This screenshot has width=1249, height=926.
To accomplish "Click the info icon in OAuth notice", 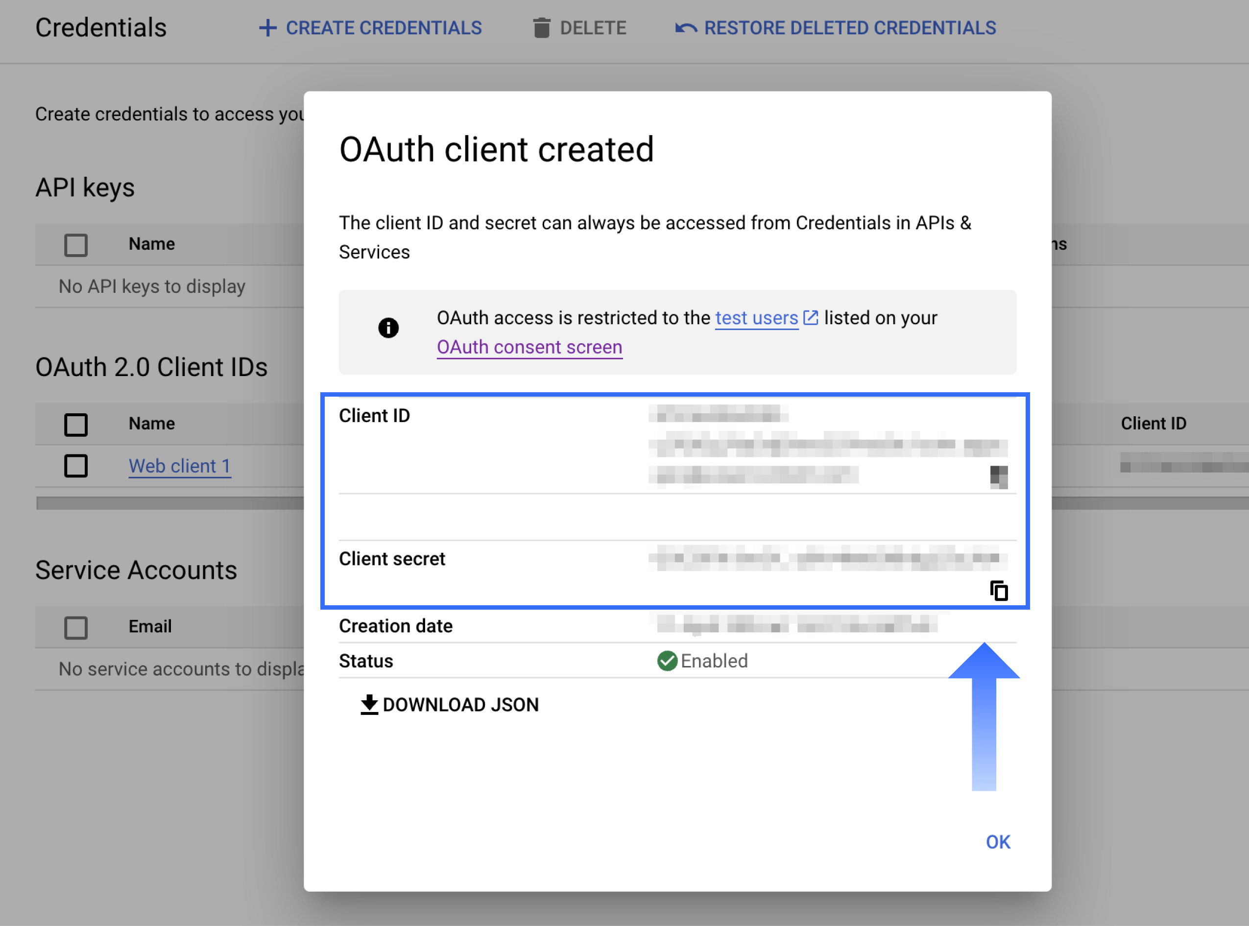I will (388, 327).
